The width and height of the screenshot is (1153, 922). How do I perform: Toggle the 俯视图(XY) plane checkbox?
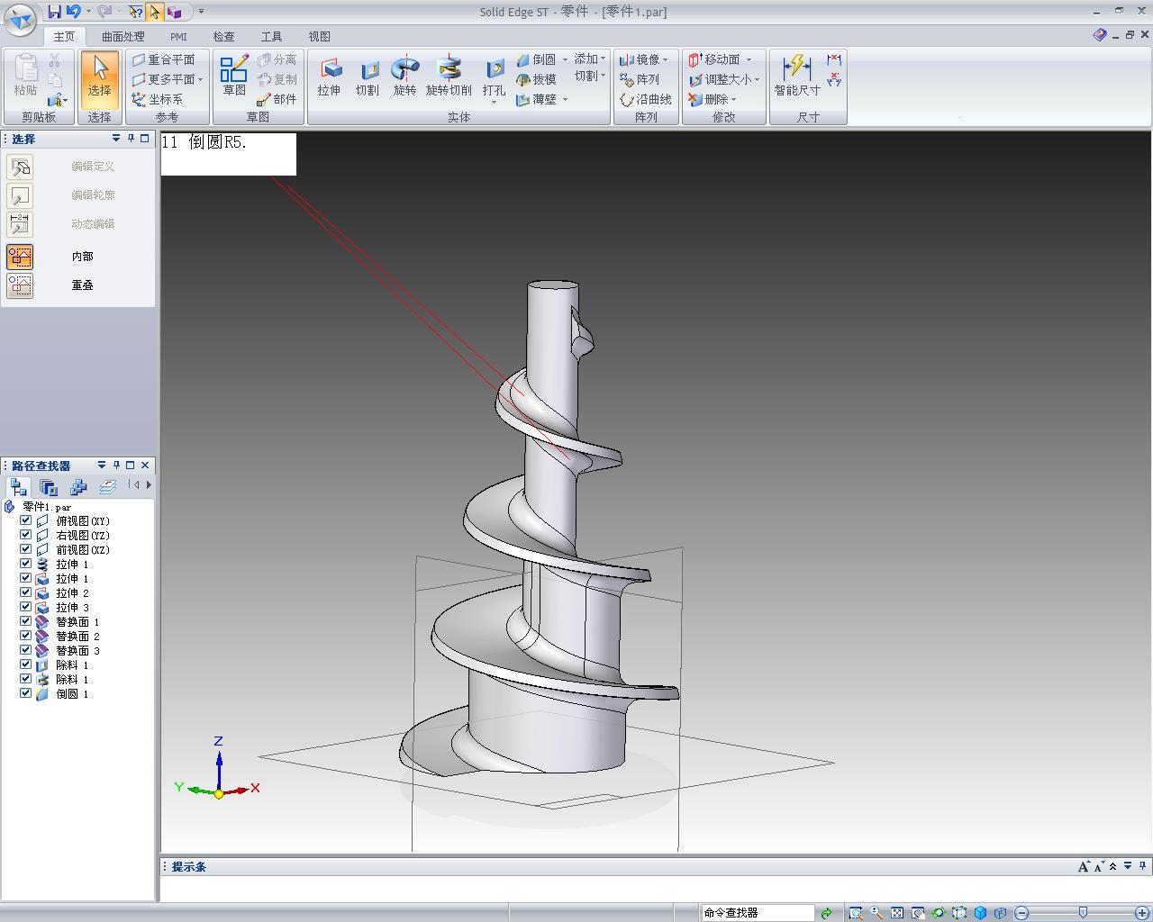[x=25, y=520]
